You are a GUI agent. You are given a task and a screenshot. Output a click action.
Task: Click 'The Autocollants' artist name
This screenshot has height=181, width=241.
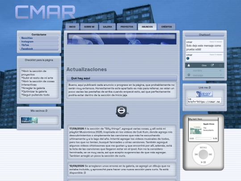(x=208, y=129)
